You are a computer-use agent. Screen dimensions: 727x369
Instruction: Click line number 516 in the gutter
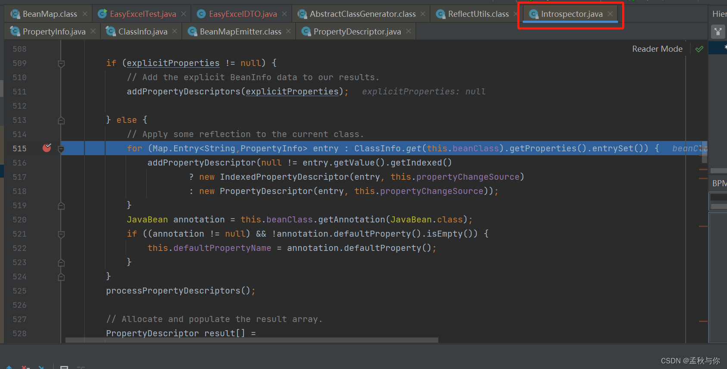coord(19,163)
